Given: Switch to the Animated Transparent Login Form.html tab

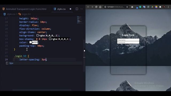Looking at the screenshot, I should pyautogui.click(x=25, y=9).
